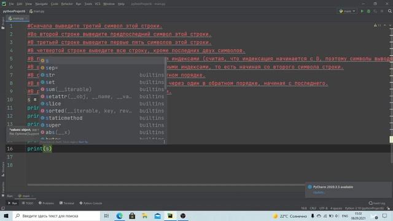The height and width of the screenshot is (221, 393).
Task: Open the Python Console tab
Action: click(x=90, y=203)
